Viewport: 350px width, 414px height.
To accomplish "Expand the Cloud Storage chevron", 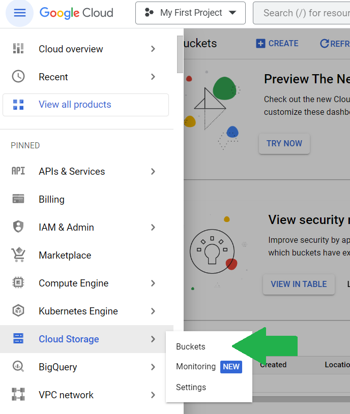I will coord(153,339).
